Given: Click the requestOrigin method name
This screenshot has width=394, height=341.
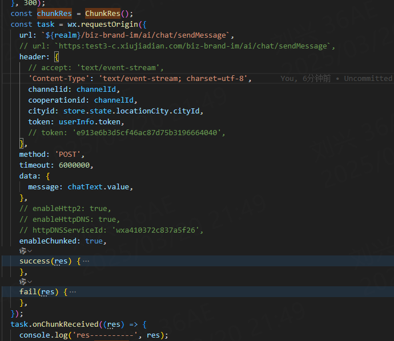Looking at the screenshot, I should pyautogui.click(x=110, y=25).
